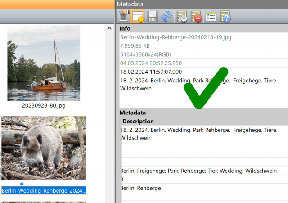Click the hand-holding-notepad metadata icon

click(124, 16)
